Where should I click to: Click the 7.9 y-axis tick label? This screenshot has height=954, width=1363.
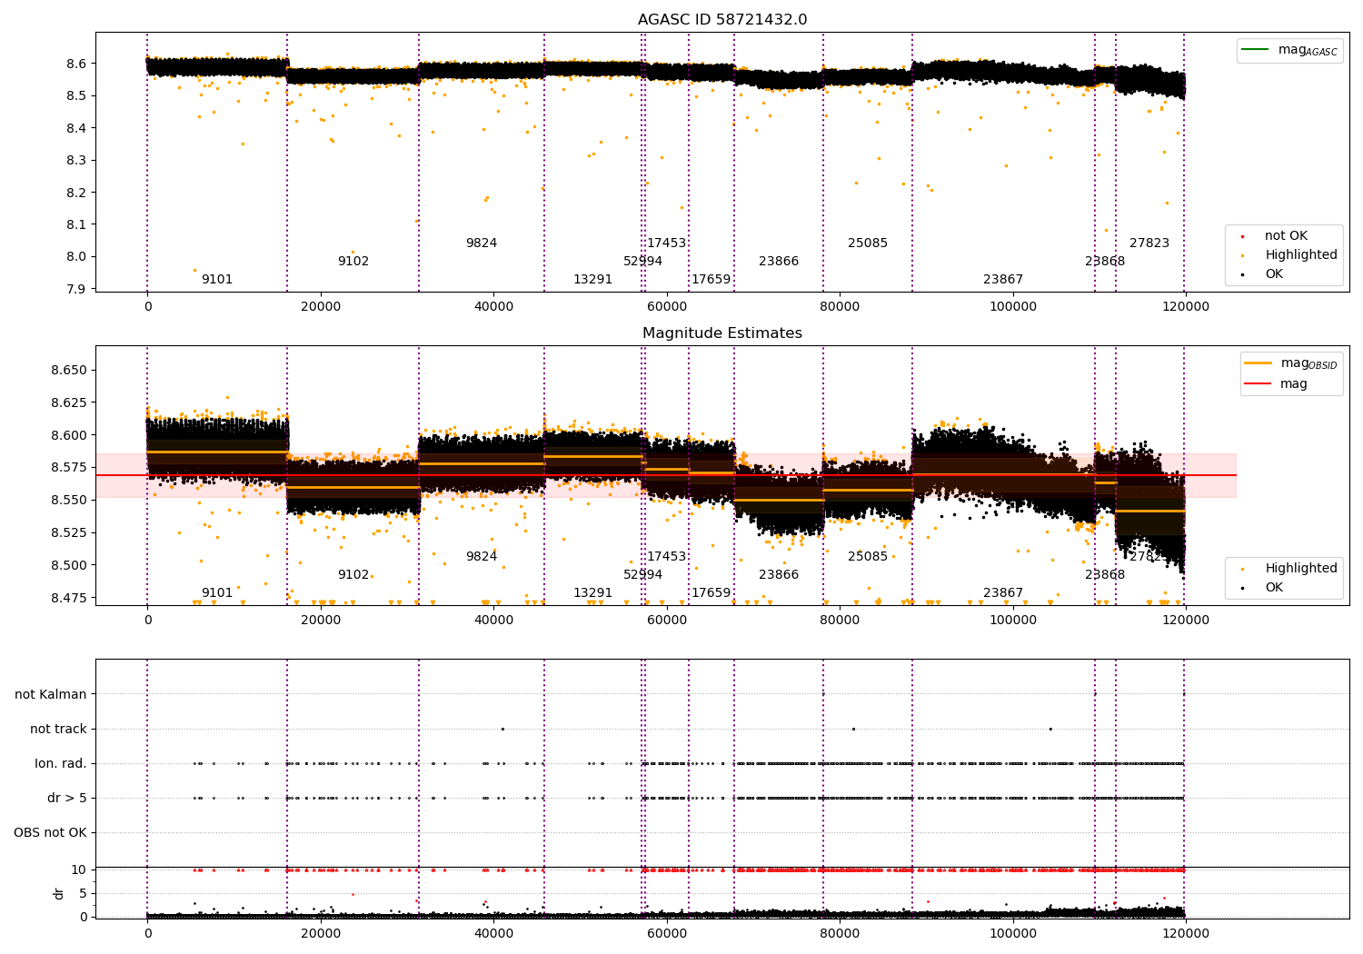(77, 290)
